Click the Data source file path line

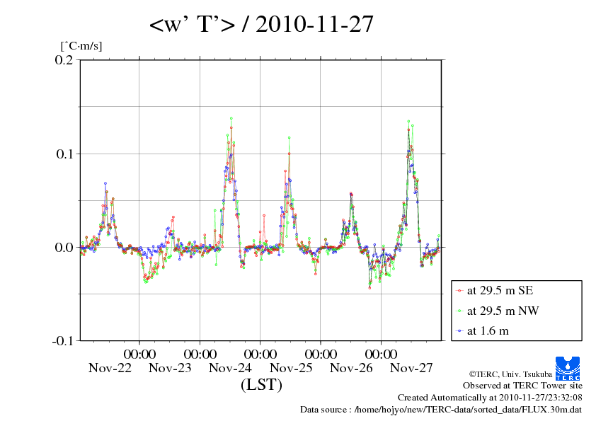441,410
